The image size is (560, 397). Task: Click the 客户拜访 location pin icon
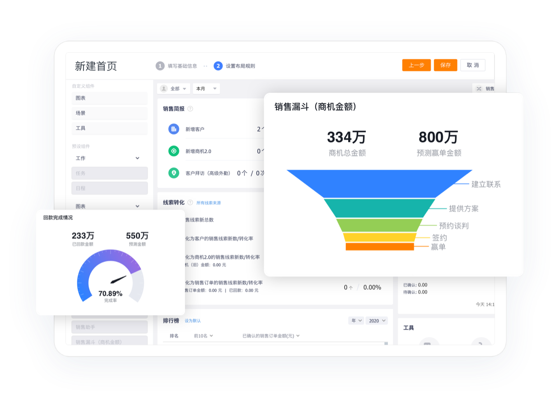(x=174, y=173)
